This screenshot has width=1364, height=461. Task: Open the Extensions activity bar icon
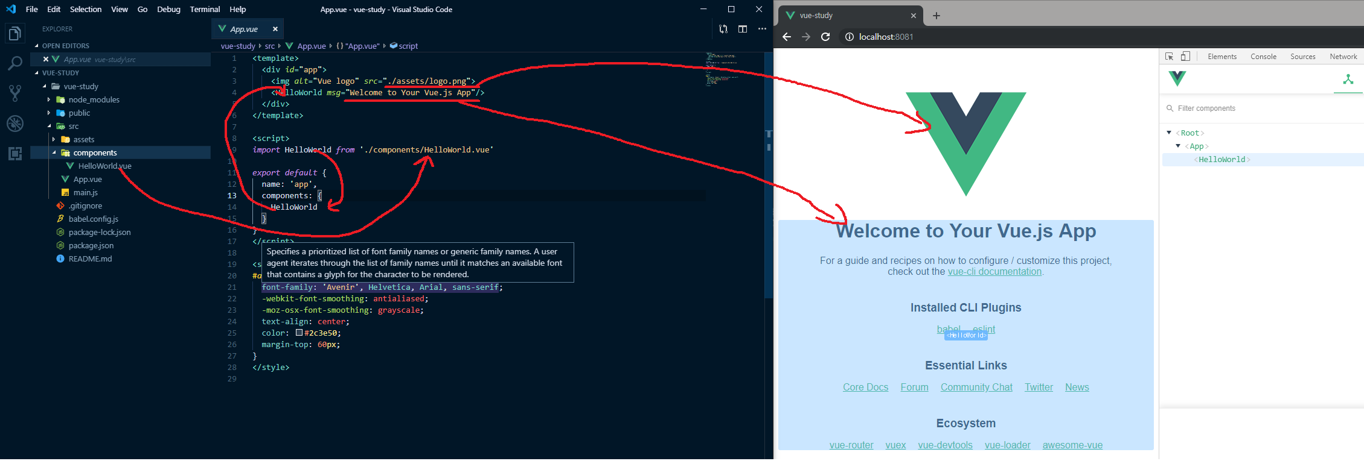coord(14,153)
